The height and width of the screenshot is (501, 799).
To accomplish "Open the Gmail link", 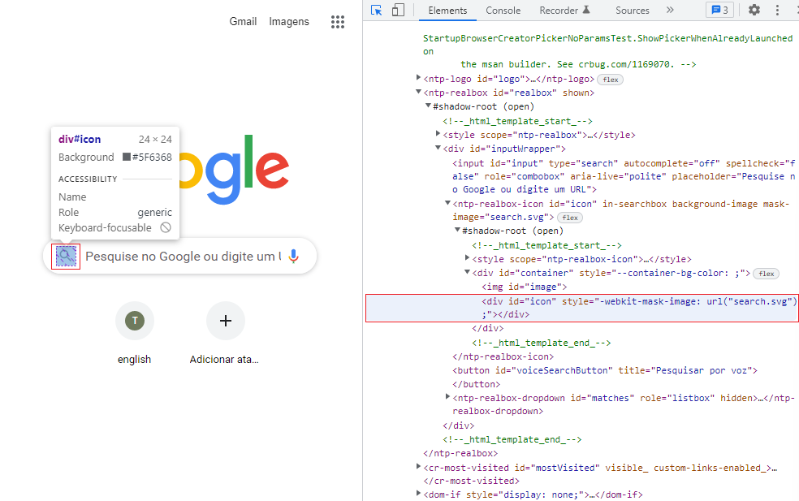I will 243,21.
